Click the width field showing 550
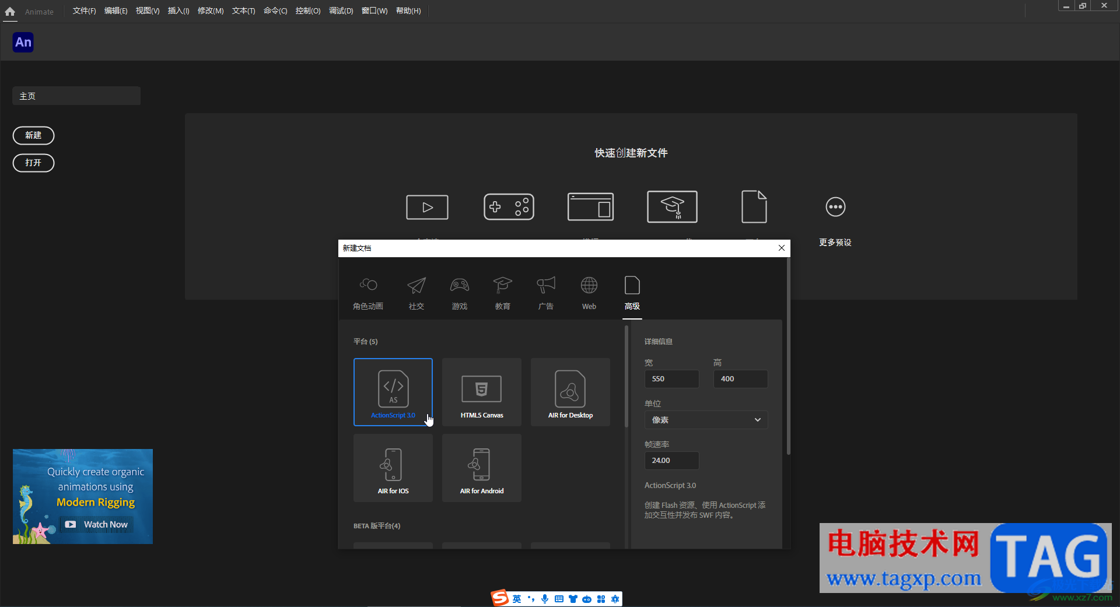The image size is (1120, 607). 671,379
